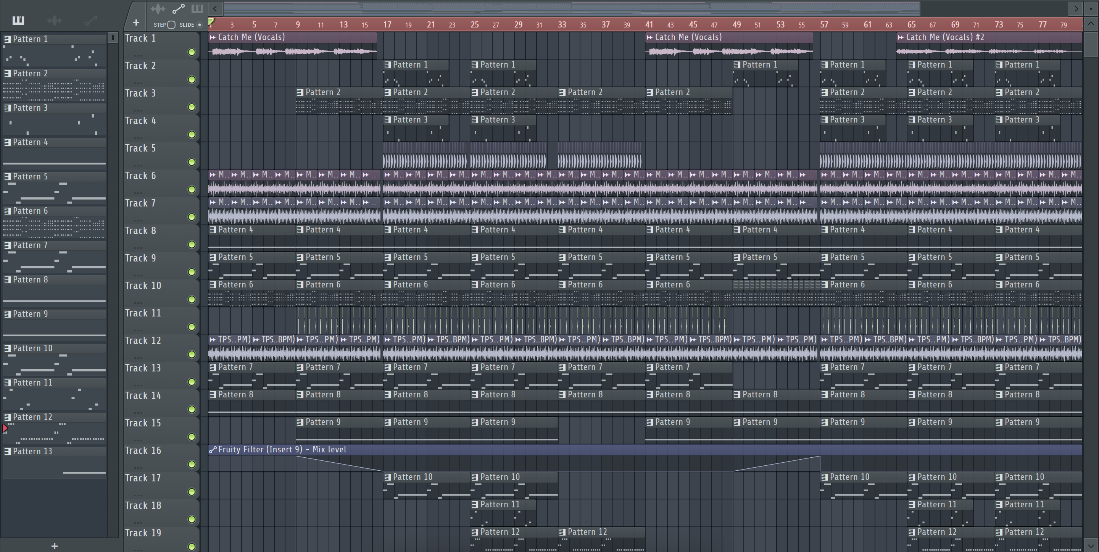This screenshot has width=1099, height=552.
Task: Select the Track 2 header
Action: 161,73
